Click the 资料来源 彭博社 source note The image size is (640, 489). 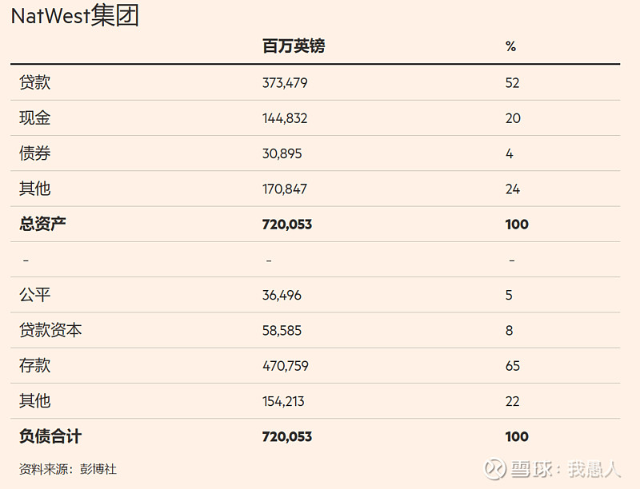(68, 469)
